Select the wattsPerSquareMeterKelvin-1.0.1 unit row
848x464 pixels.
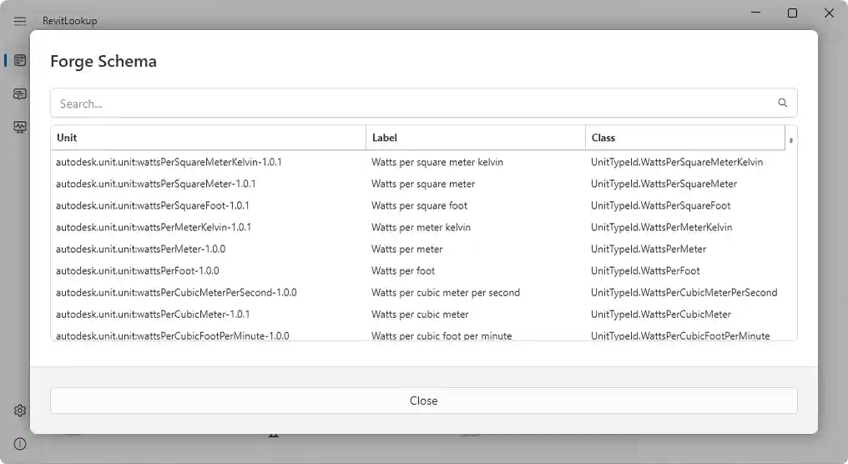point(169,162)
